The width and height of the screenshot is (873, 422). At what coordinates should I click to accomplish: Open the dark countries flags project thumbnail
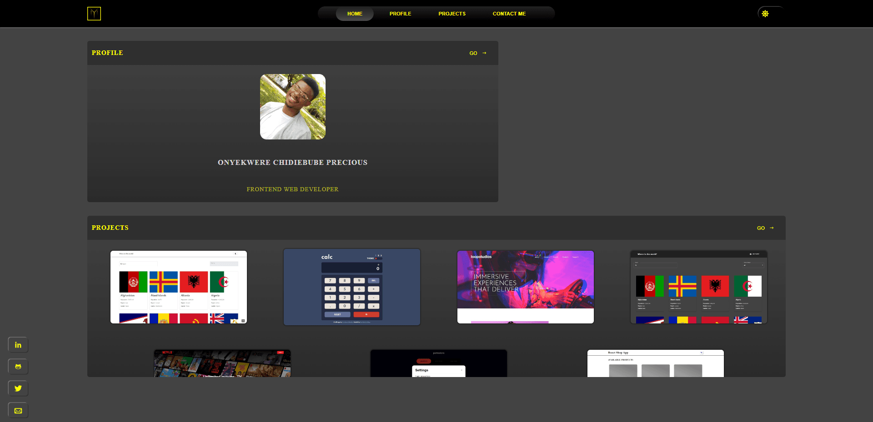[x=699, y=287]
